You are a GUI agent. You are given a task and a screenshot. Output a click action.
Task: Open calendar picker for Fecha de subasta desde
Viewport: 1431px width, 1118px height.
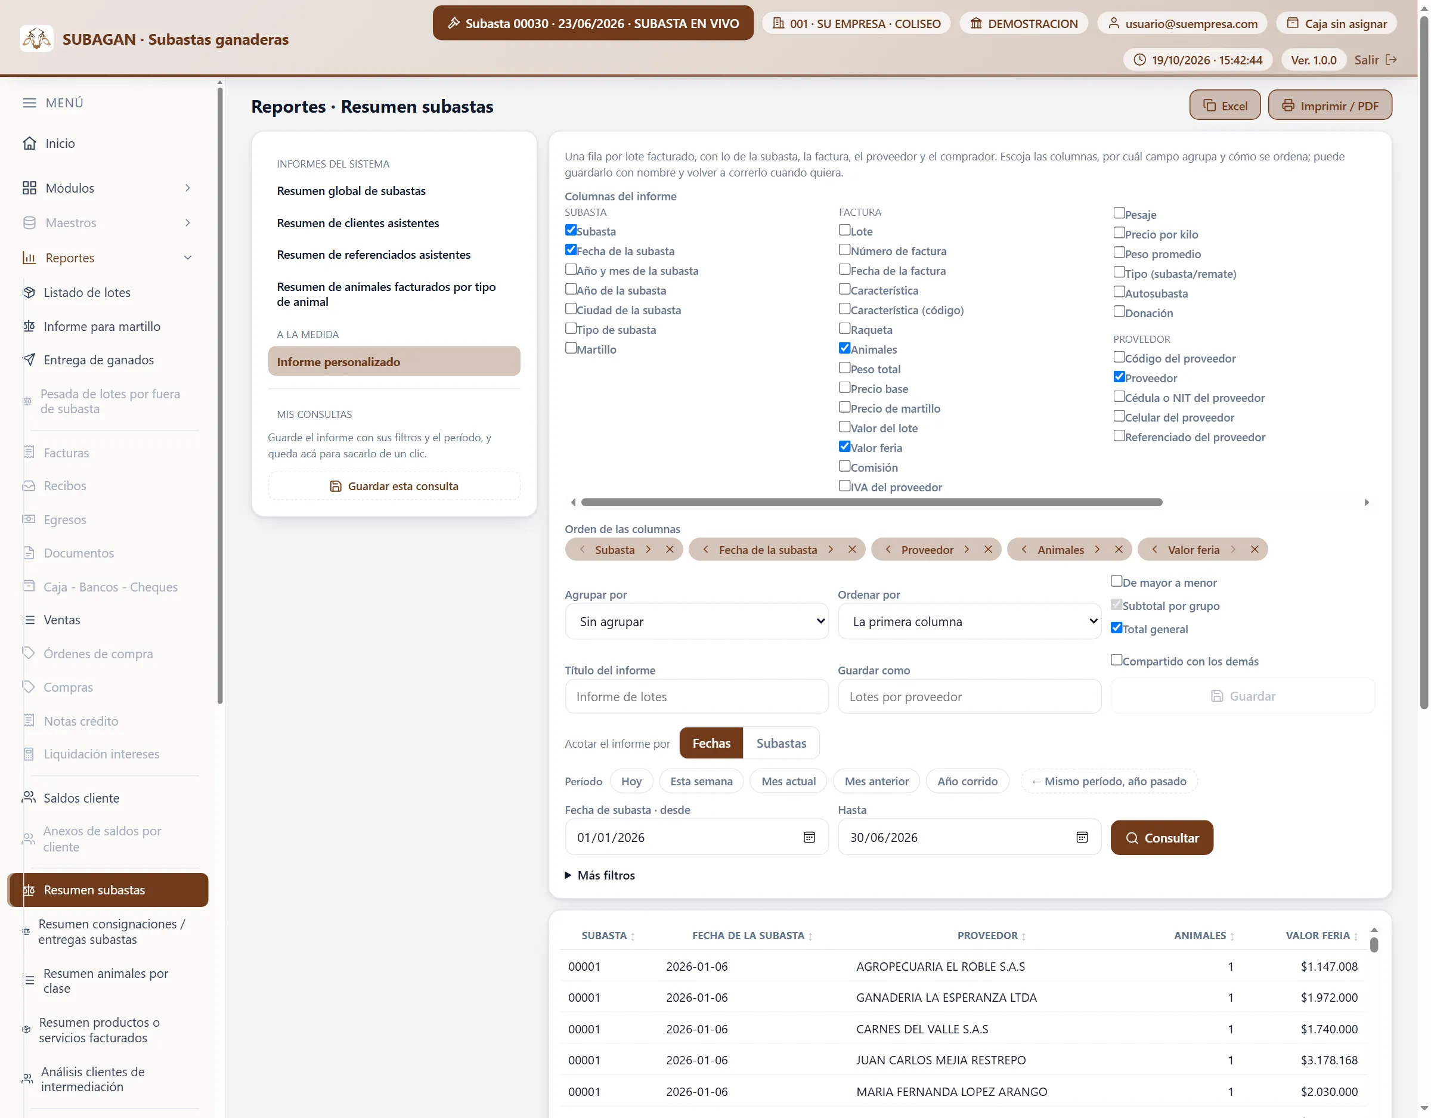(x=809, y=837)
